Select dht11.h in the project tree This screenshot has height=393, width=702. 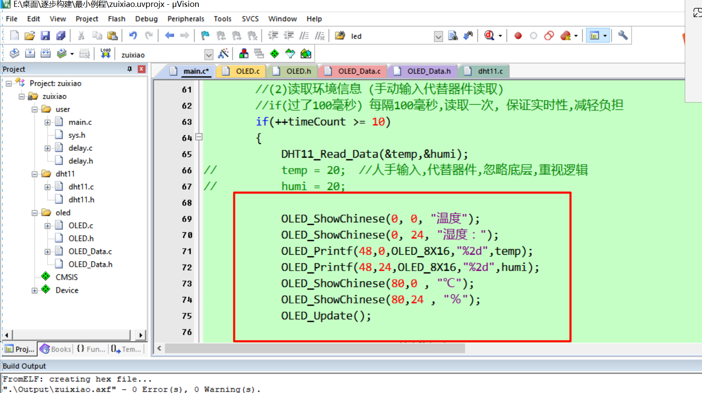tap(81, 200)
